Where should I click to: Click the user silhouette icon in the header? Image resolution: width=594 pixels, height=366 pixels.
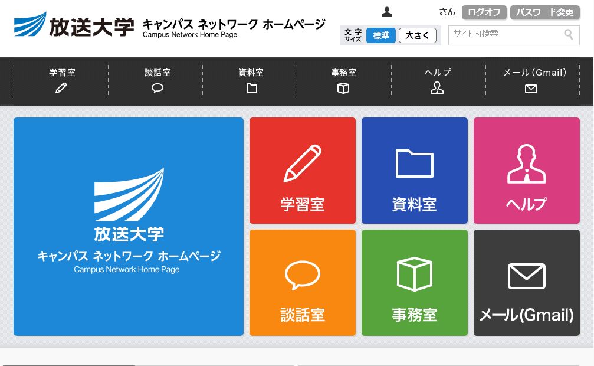(387, 12)
